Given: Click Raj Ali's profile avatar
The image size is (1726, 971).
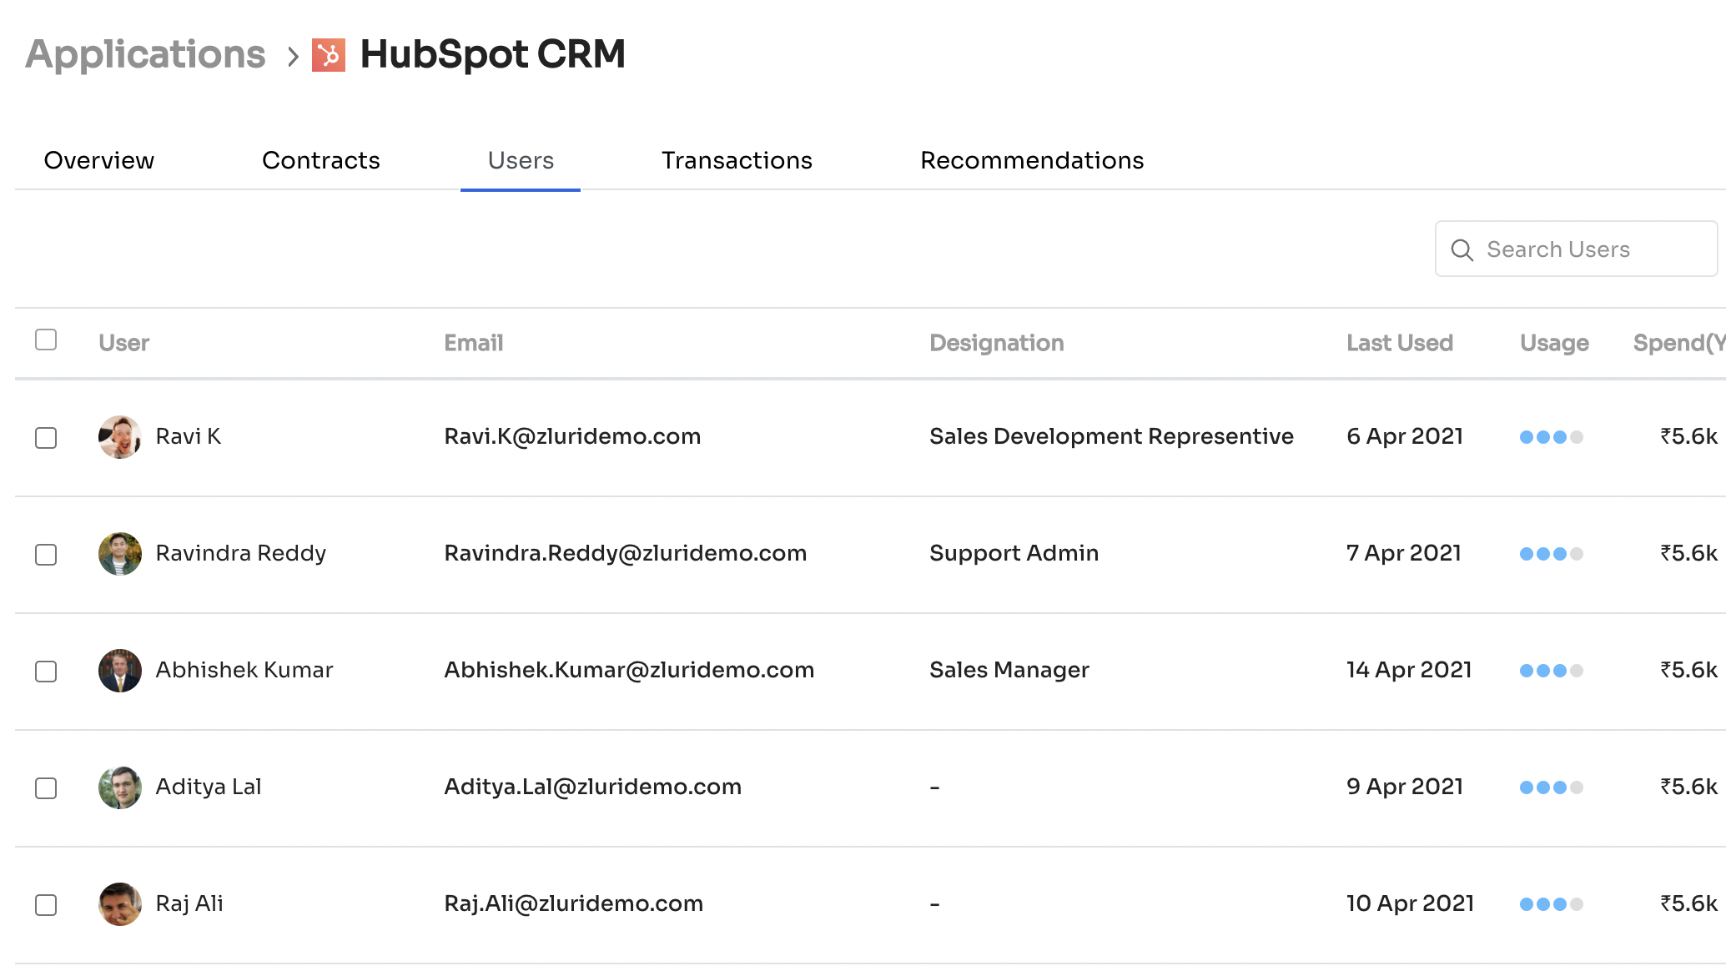Looking at the screenshot, I should 119,904.
